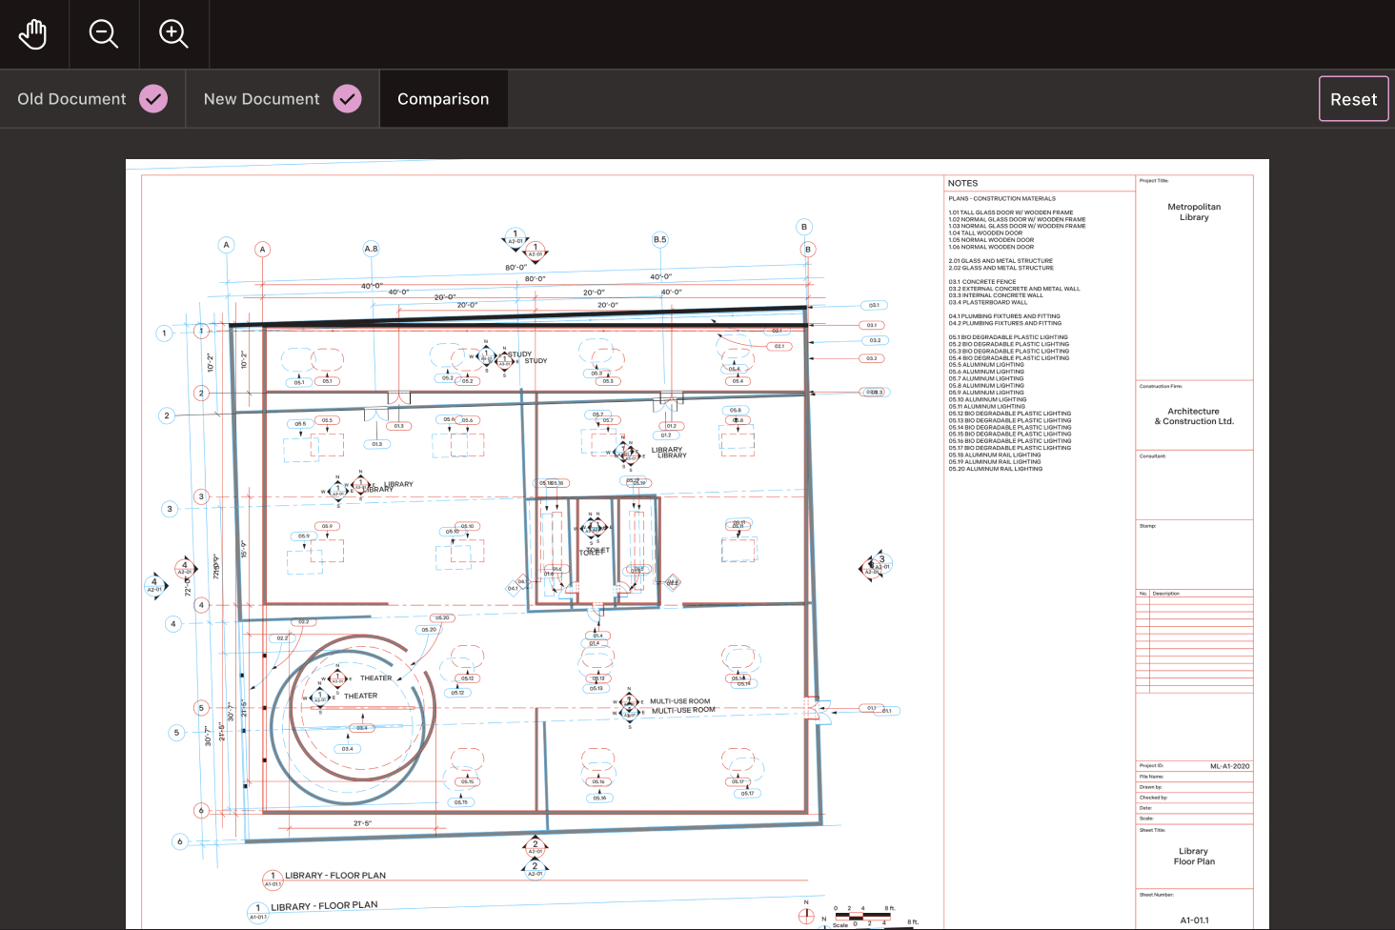Click the Metropolitan Library project title block
The height and width of the screenshot is (930, 1395).
click(1194, 212)
